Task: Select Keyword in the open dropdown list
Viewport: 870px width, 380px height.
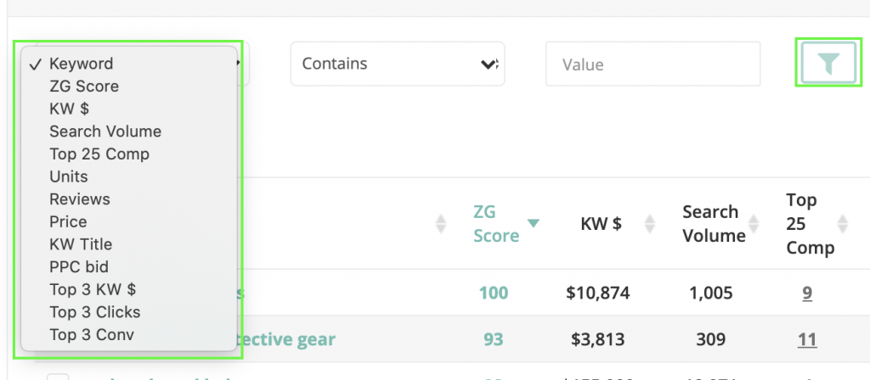Action: coord(81,64)
